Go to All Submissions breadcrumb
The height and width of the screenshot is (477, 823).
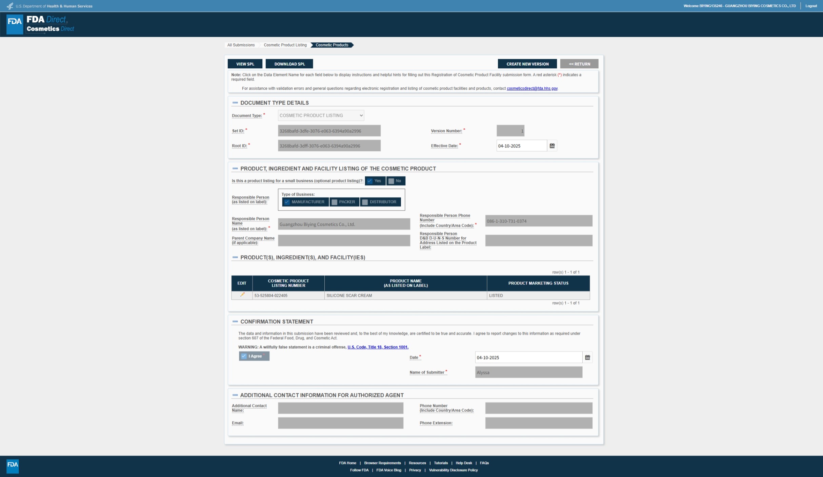(x=241, y=45)
